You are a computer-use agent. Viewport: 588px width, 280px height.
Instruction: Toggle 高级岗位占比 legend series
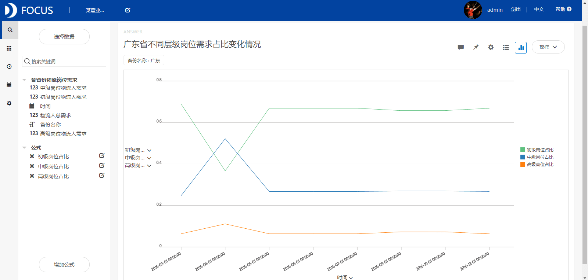pos(537,164)
